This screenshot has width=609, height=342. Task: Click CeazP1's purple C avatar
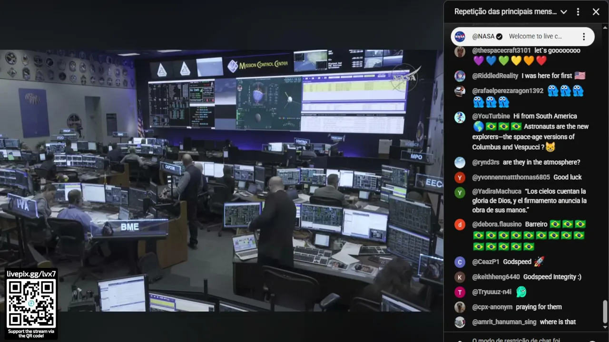460,262
